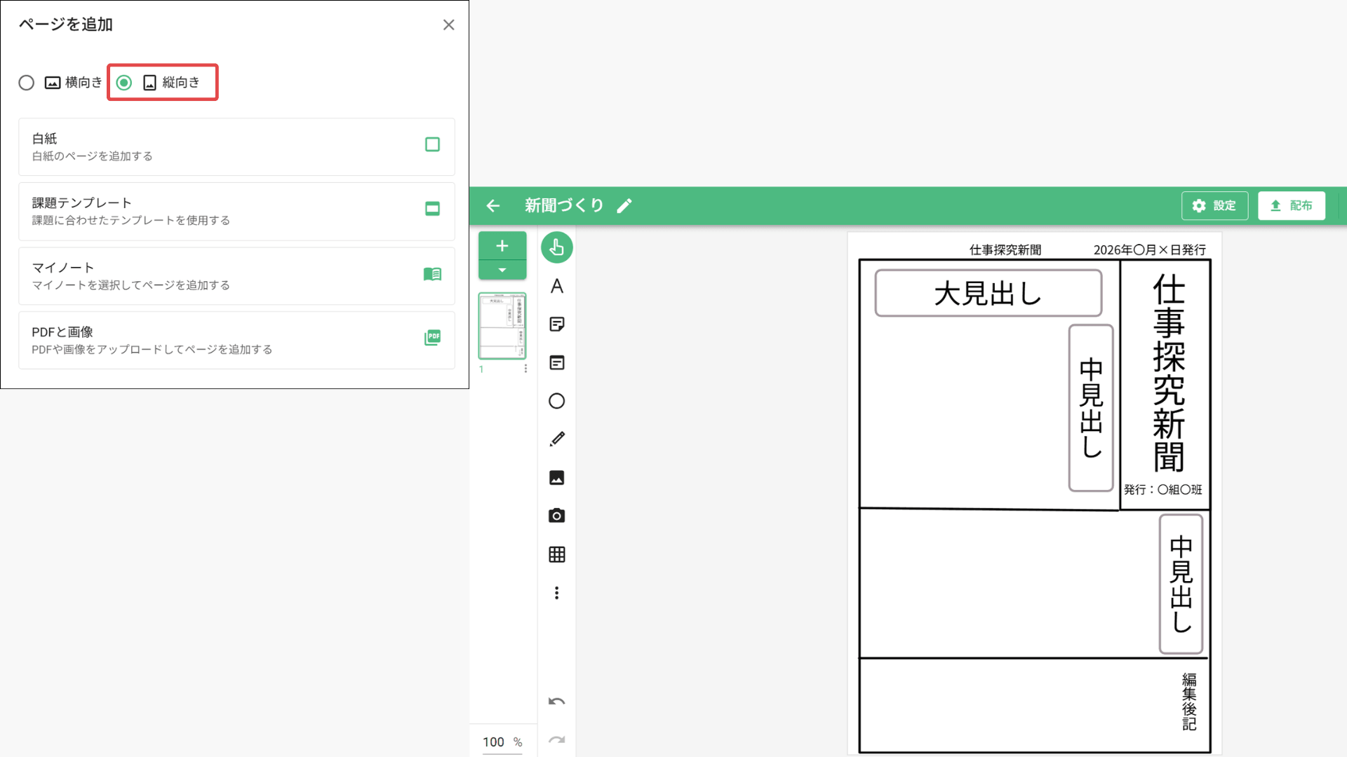This screenshot has height=757, width=1347.
Task: Click the image insert icon
Action: [556, 478]
